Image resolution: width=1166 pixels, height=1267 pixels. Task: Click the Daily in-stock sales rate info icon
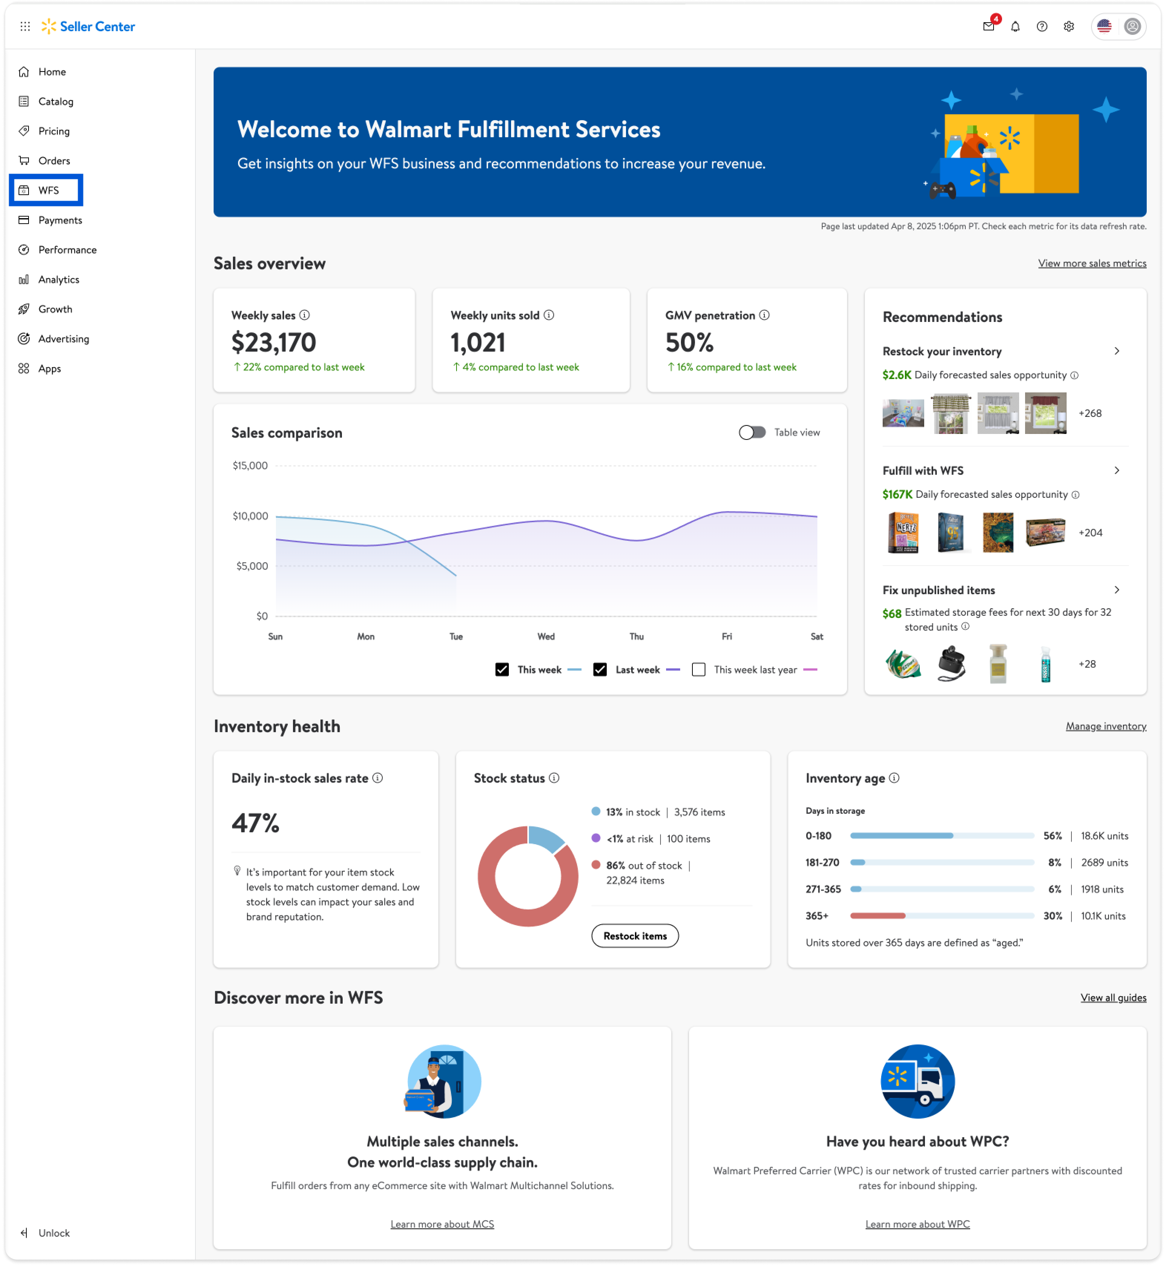pos(377,778)
